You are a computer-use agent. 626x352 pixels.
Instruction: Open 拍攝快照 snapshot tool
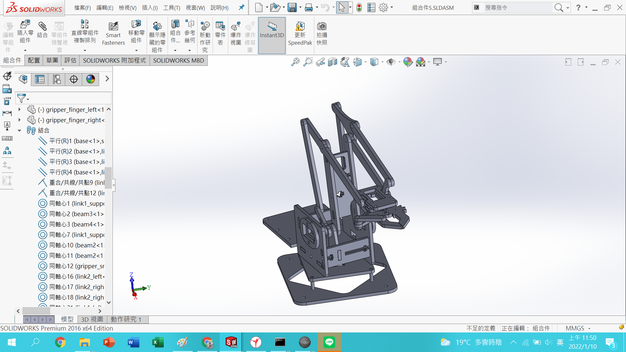[x=321, y=33]
